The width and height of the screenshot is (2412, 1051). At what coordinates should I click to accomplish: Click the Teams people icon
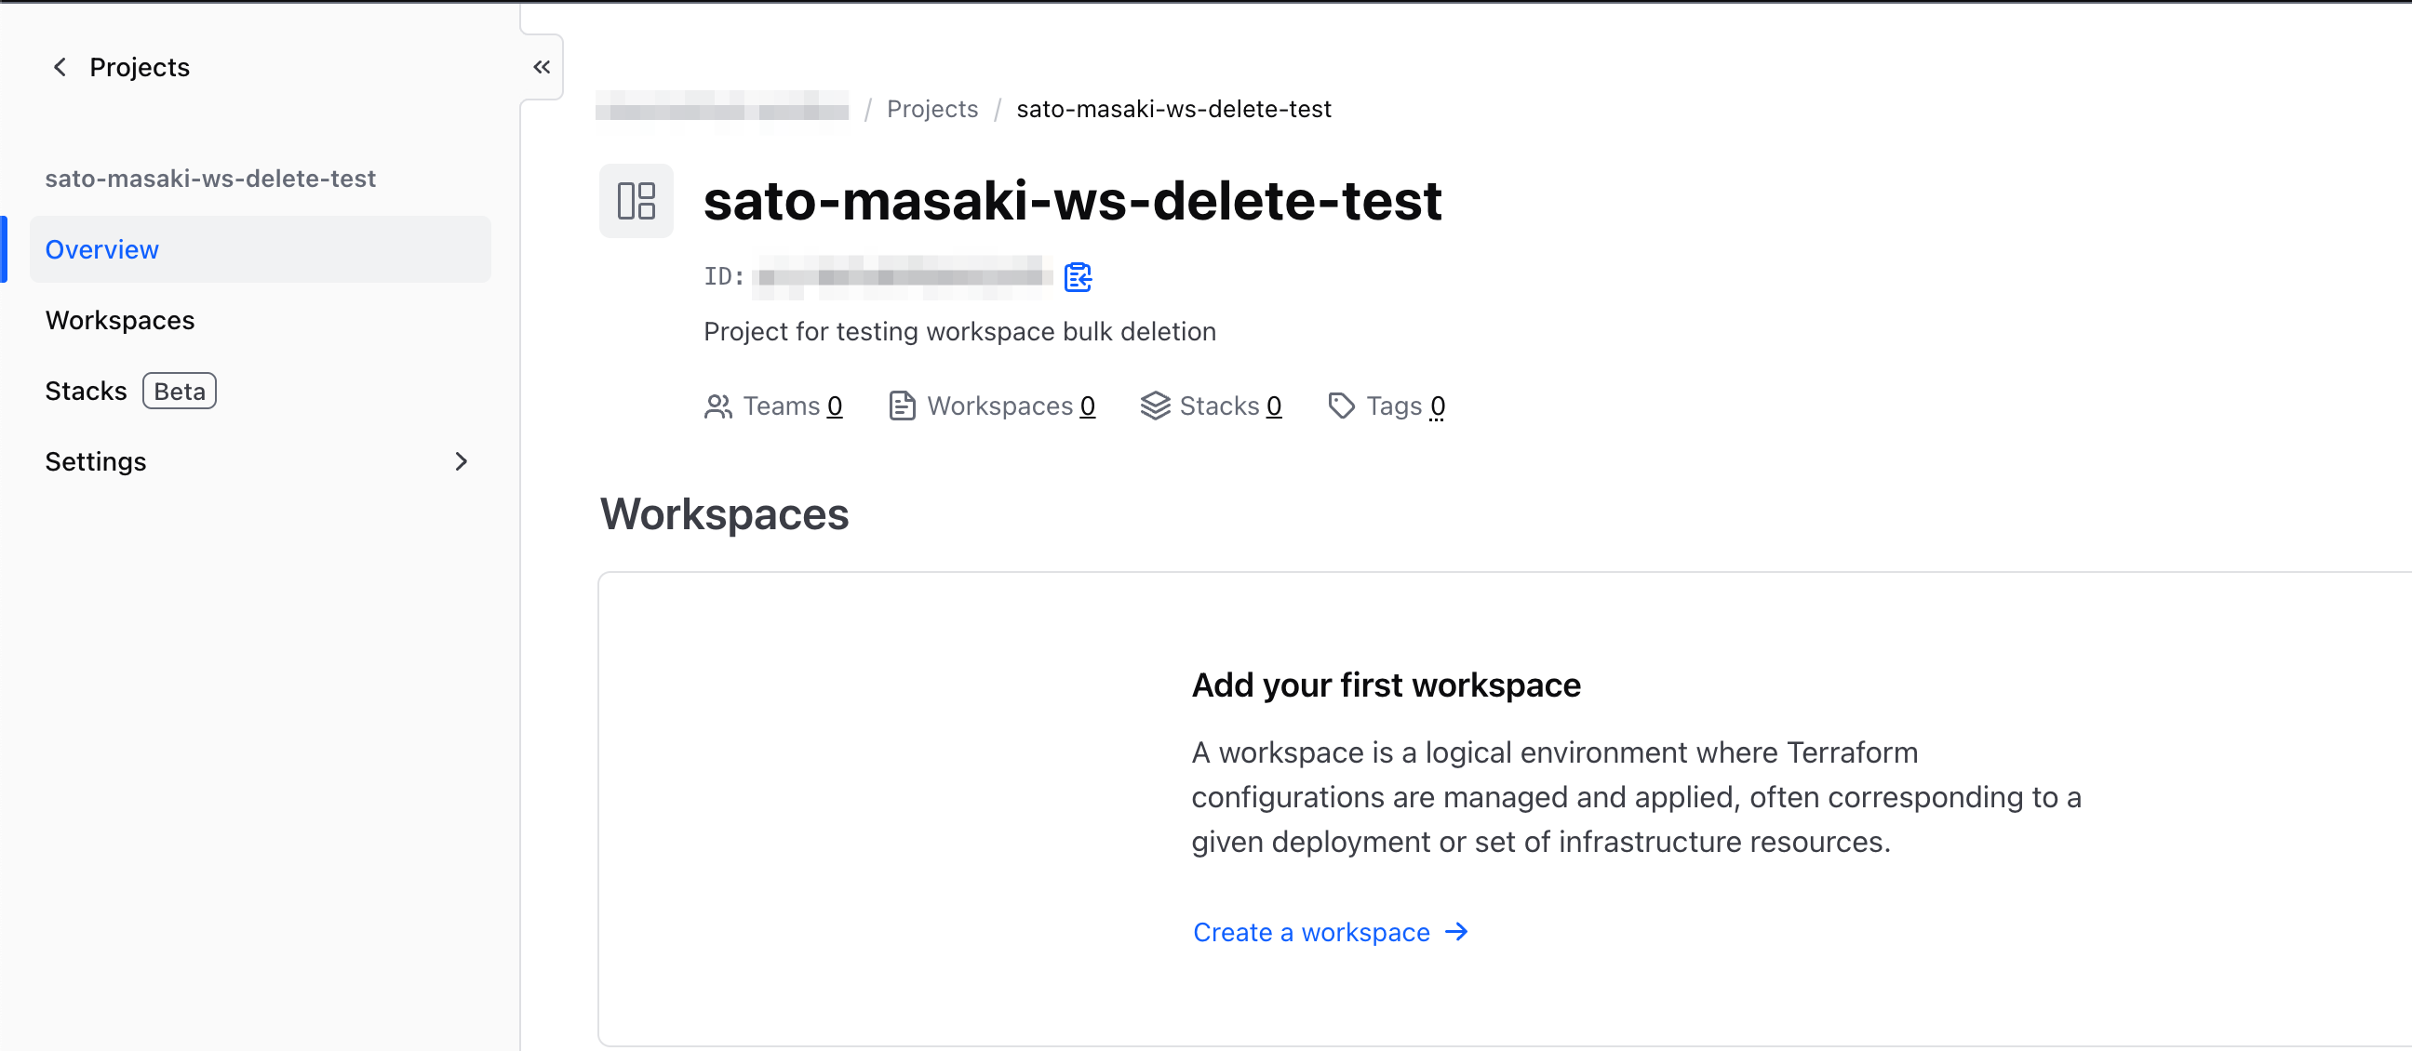(x=718, y=406)
